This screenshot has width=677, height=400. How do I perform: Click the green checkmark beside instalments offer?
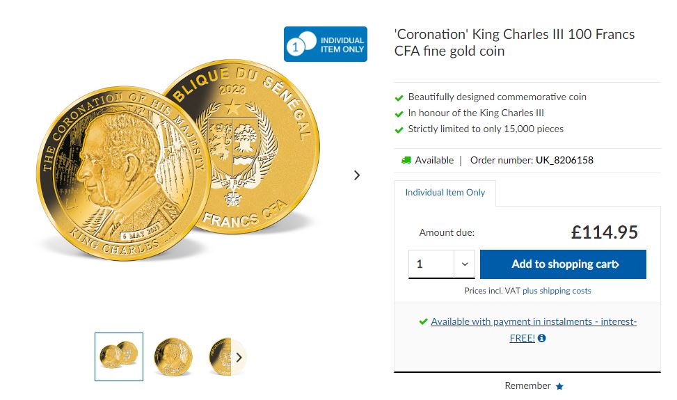tap(423, 321)
